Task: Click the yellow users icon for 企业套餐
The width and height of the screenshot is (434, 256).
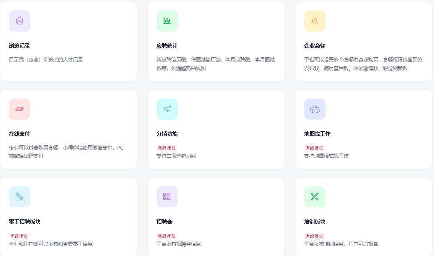Action: pos(315,21)
